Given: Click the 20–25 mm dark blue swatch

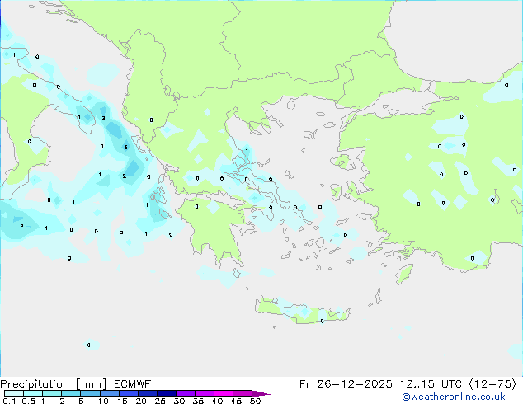Looking at the screenshot, I should [148, 393].
